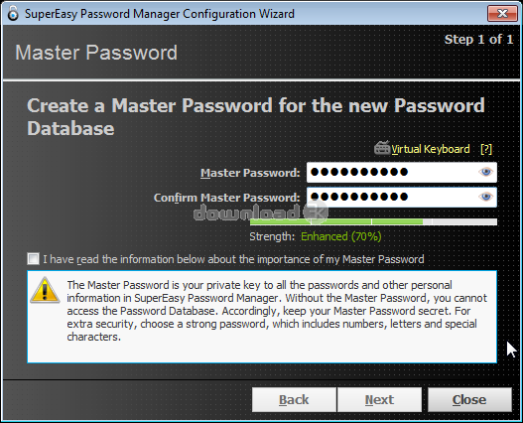Reveal Master Password with its eye icon
The height and width of the screenshot is (423, 523).
coord(485,172)
